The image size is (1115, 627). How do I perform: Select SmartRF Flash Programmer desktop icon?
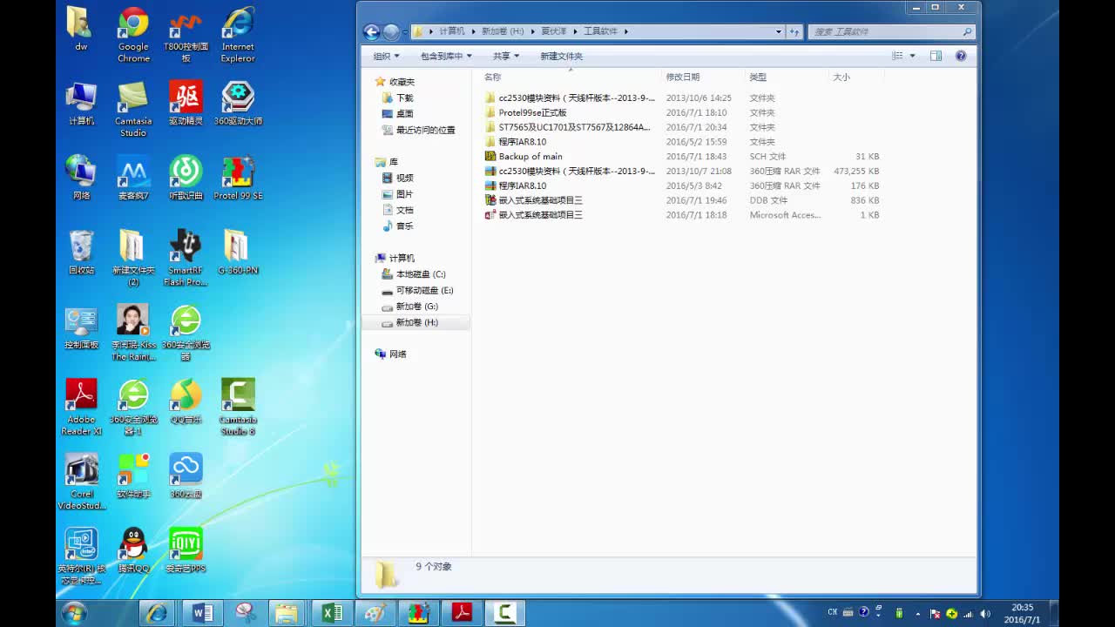(186, 258)
